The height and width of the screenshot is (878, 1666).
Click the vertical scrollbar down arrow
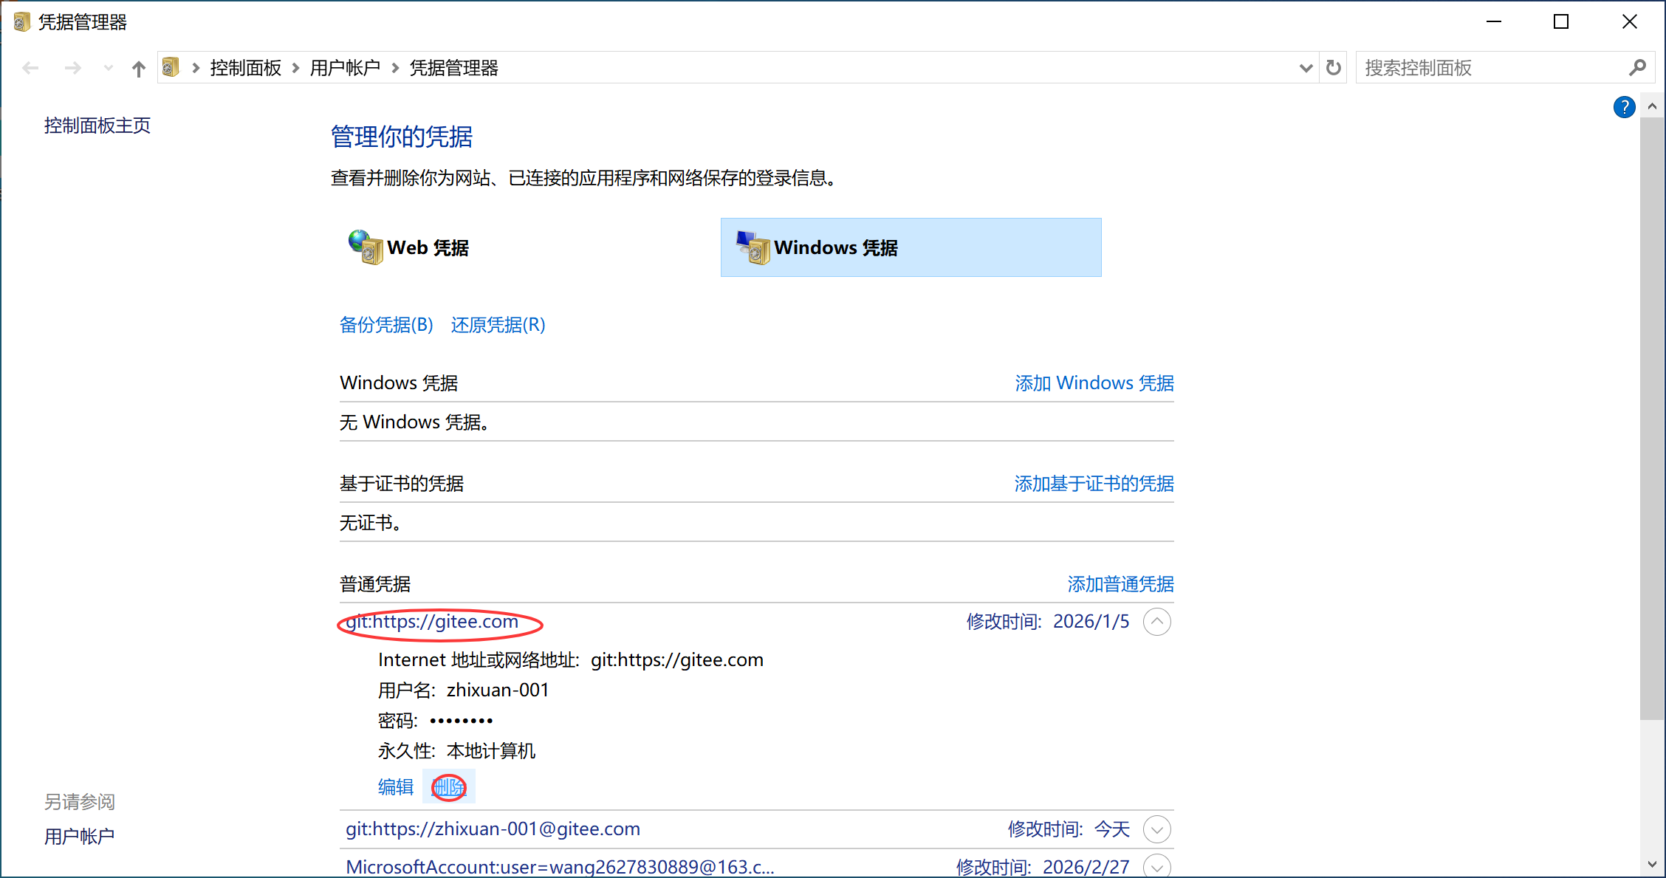coord(1652,864)
